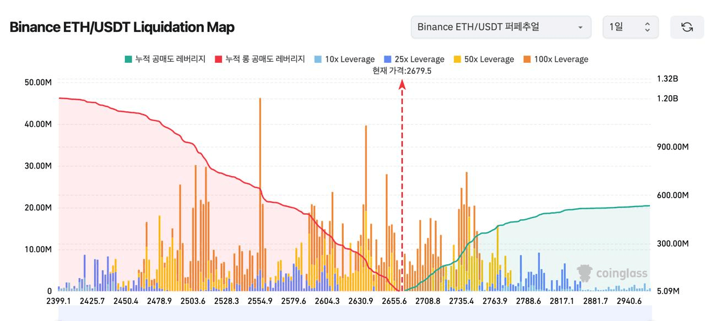Click the 2503.6 price tick label
The image size is (705, 321).
pos(193,301)
